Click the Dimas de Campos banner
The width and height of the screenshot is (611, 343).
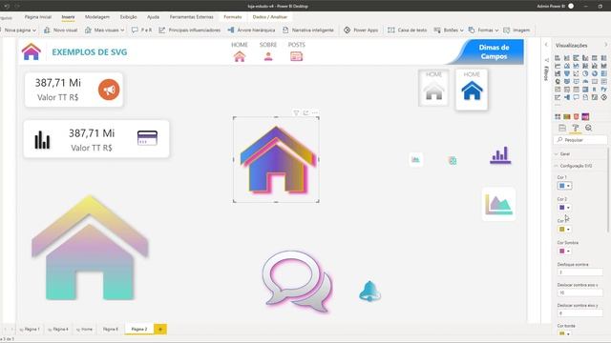pyautogui.click(x=493, y=51)
